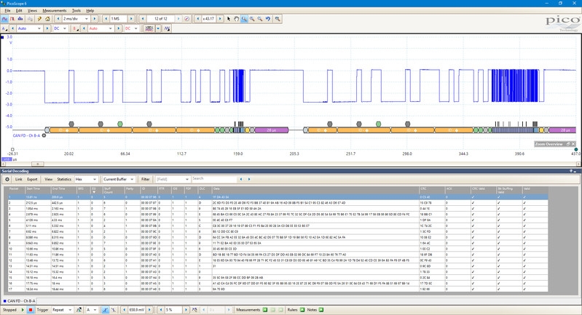The image size is (582, 315).
Task: Click the View button in decoding toolbar
Action: [49, 179]
